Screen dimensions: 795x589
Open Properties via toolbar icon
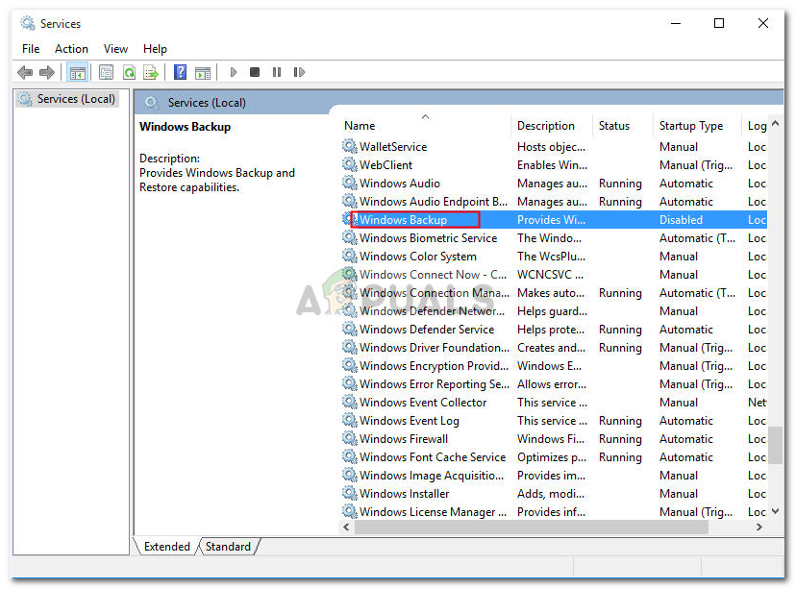coord(106,72)
